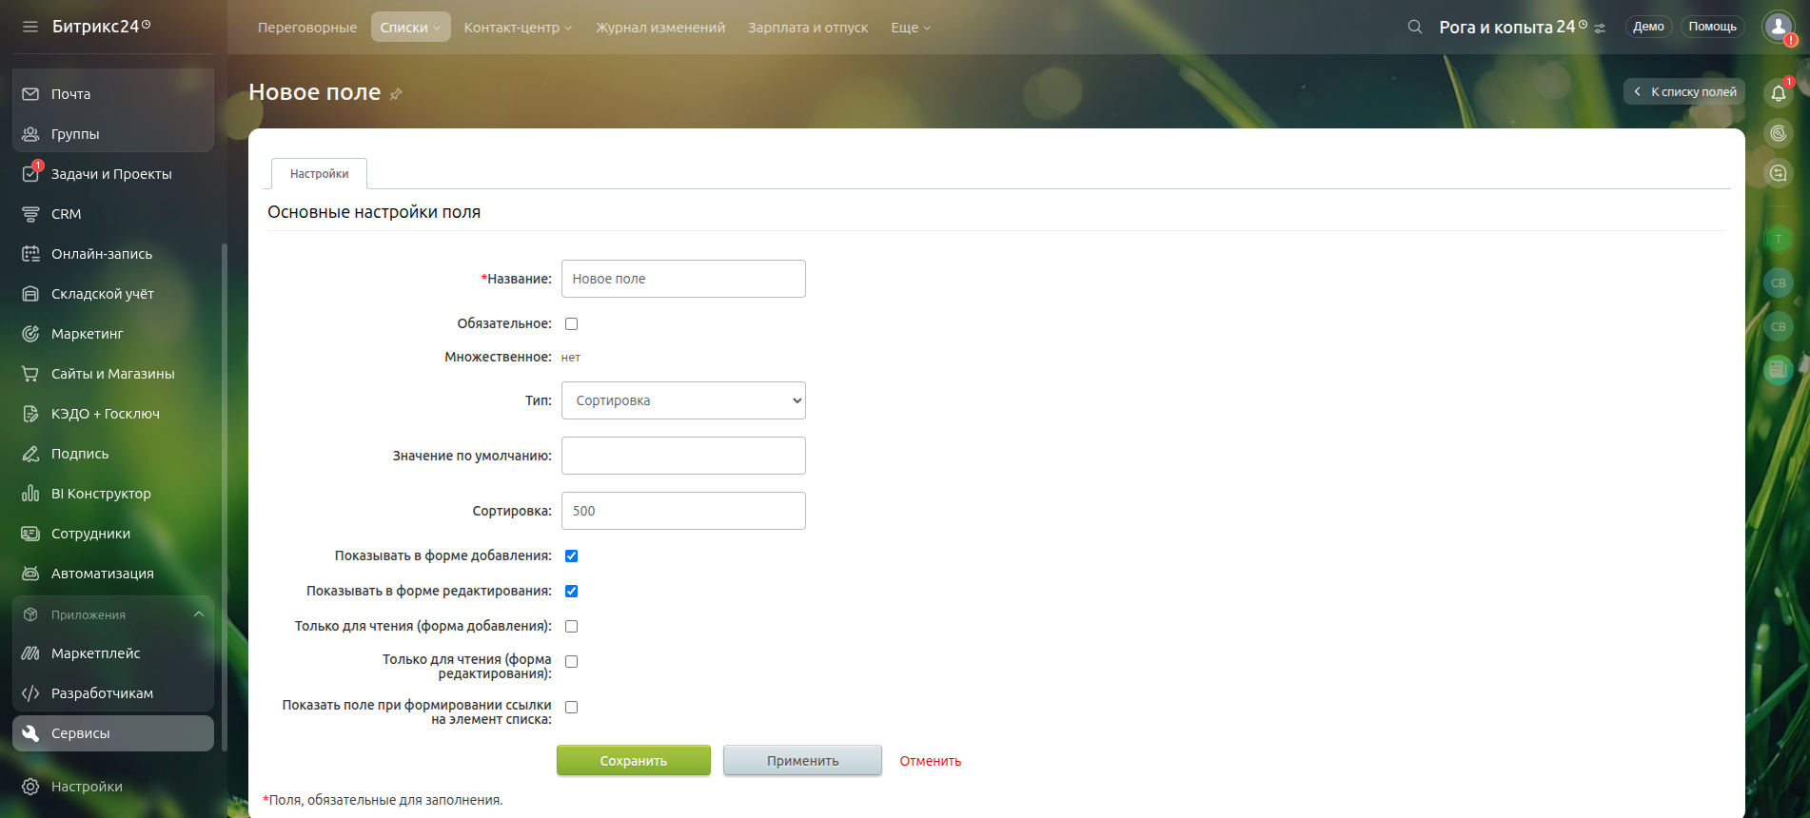Go to Настройки gear in sidebar
Screen dimensions: 1810x818
tap(86, 787)
